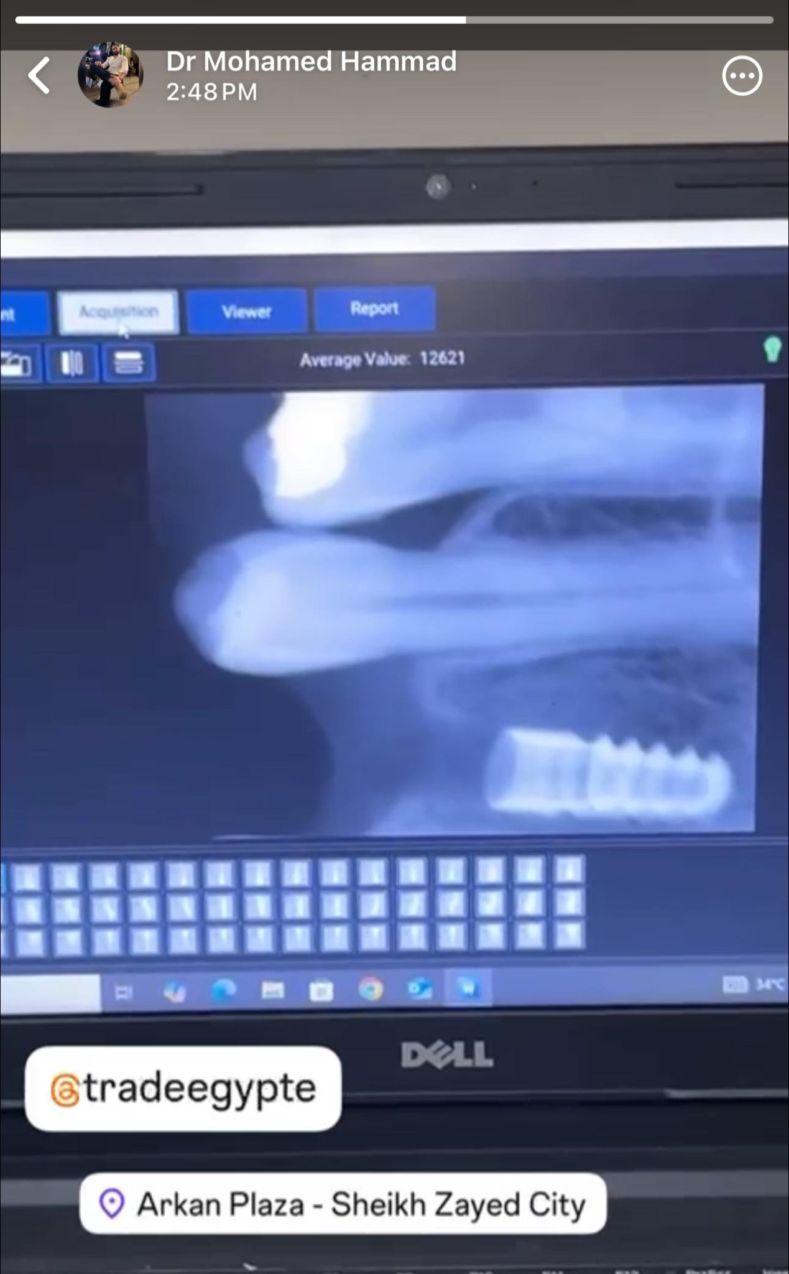
Task: Open File Explorer from the taskbar
Action: coord(272,990)
